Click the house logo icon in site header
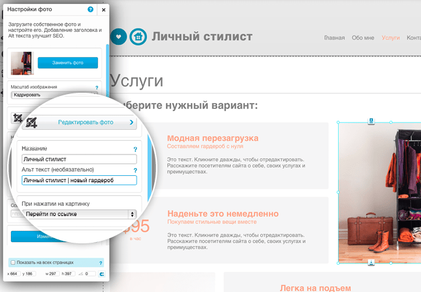The width and height of the screenshot is (421, 292). click(x=138, y=37)
